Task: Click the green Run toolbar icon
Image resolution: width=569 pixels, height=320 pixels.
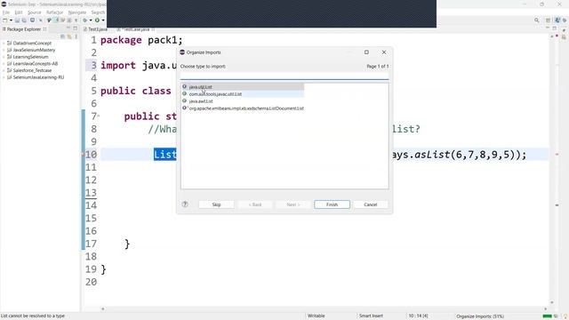Action: [97, 20]
